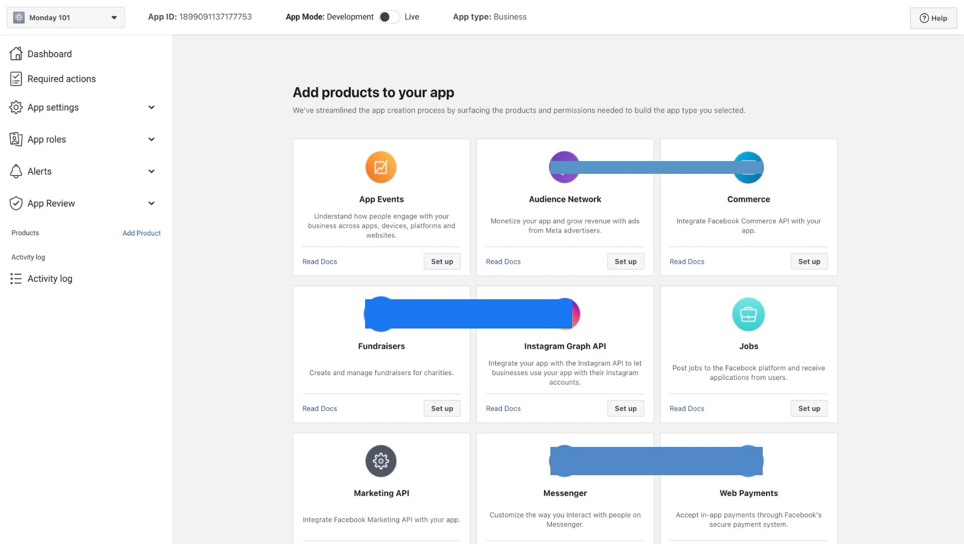Expand the App roles chevron
Image resolution: width=964 pixels, height=544 pixels.
coord(152,139)
